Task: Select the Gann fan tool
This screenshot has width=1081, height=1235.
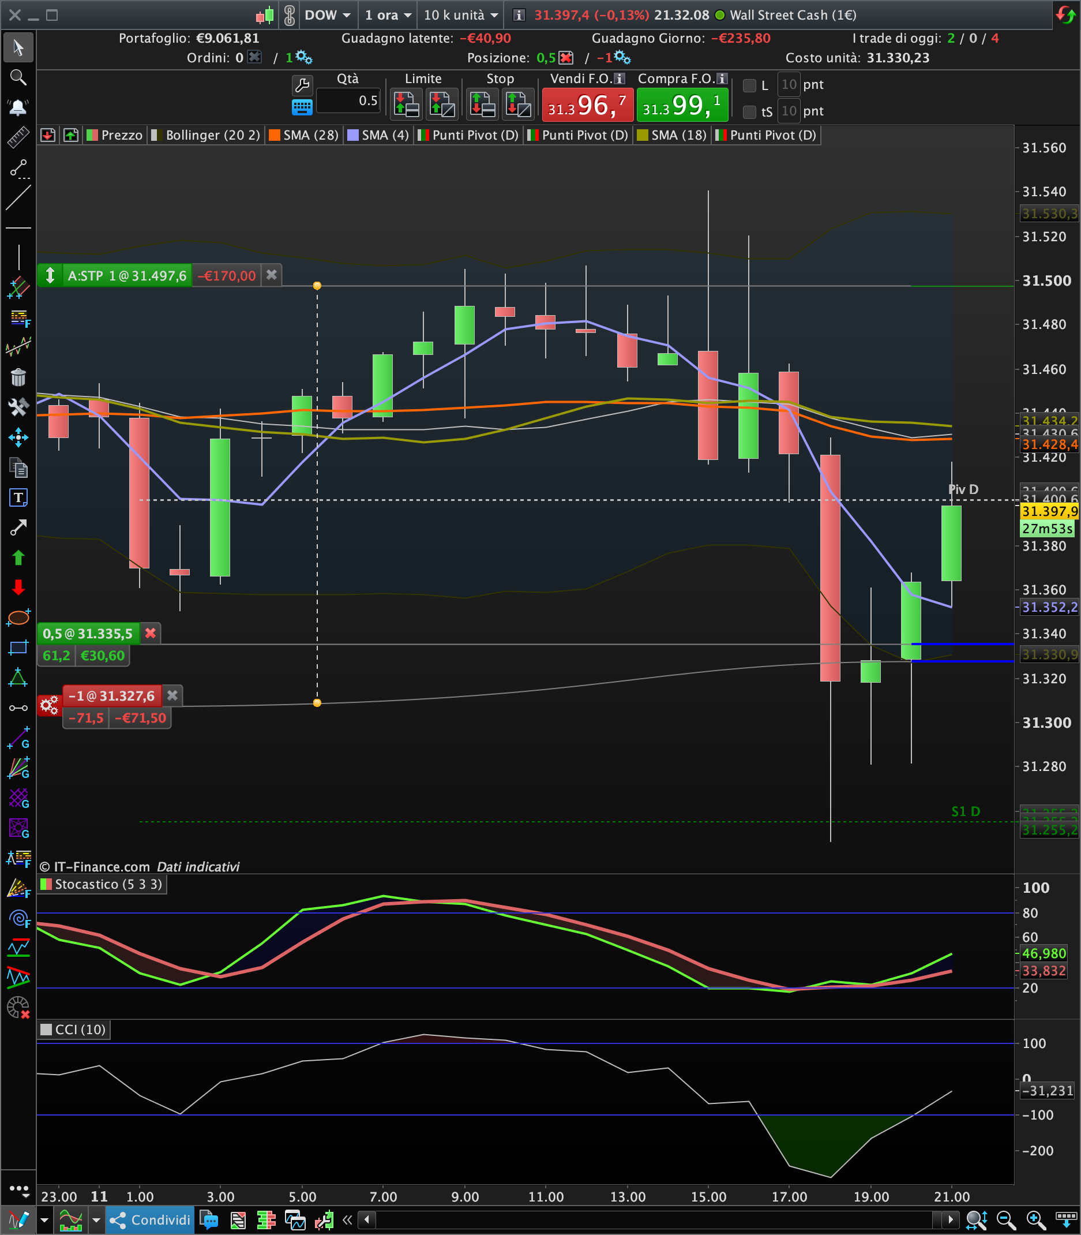Action: click(x=18, y=768)
